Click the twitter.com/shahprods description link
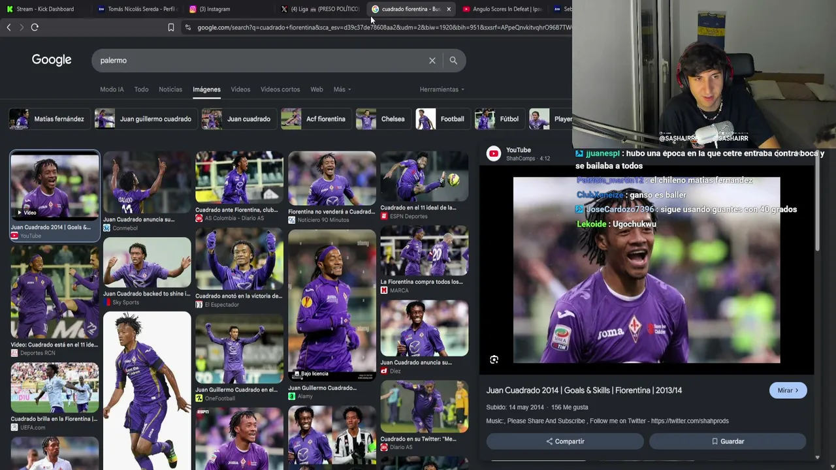The image size is (836, 470). [690, 421]
